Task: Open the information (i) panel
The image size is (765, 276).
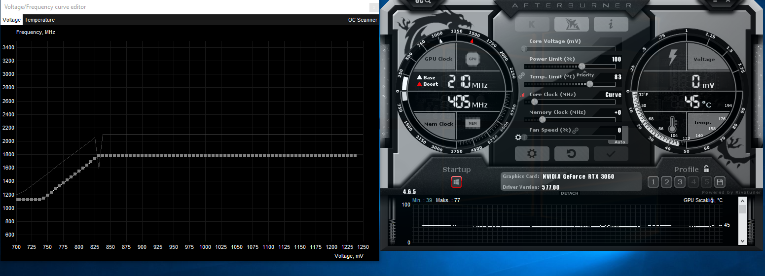Action: pyautogui.click(x=611, y=24)
